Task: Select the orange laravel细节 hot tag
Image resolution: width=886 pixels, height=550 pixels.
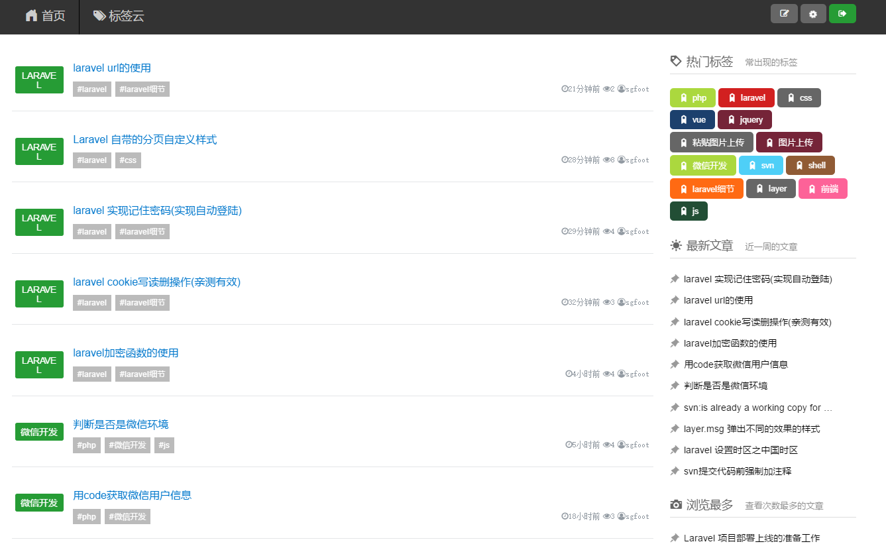Action: [x=706, y=188]
